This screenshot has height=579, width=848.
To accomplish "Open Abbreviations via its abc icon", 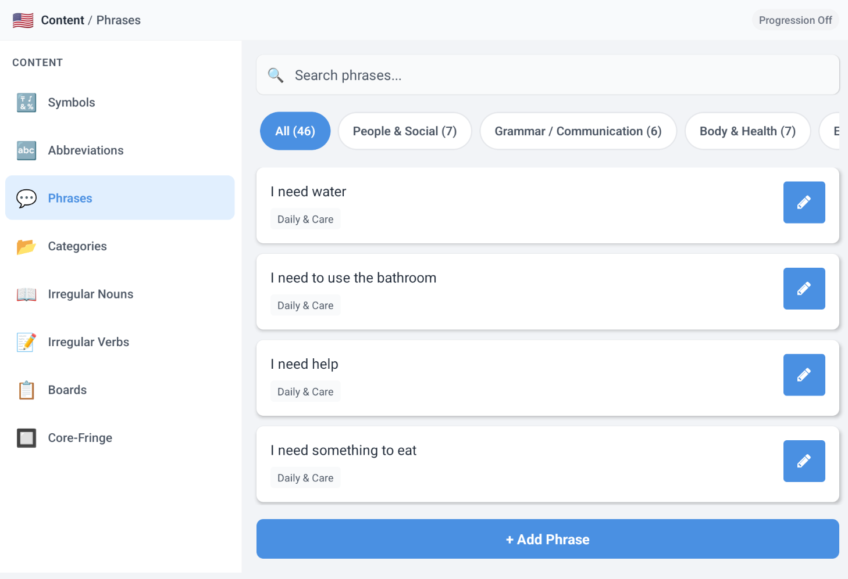I will pyautogui.click(x=26, y=150).
